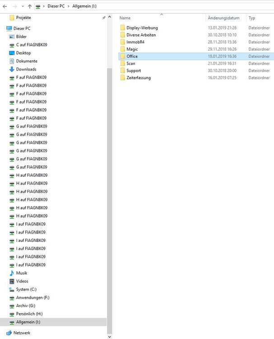Select the ImmobR4 folder row
Image resolution: width=274 pixels, height=339 pixels.
pos(135,42)
